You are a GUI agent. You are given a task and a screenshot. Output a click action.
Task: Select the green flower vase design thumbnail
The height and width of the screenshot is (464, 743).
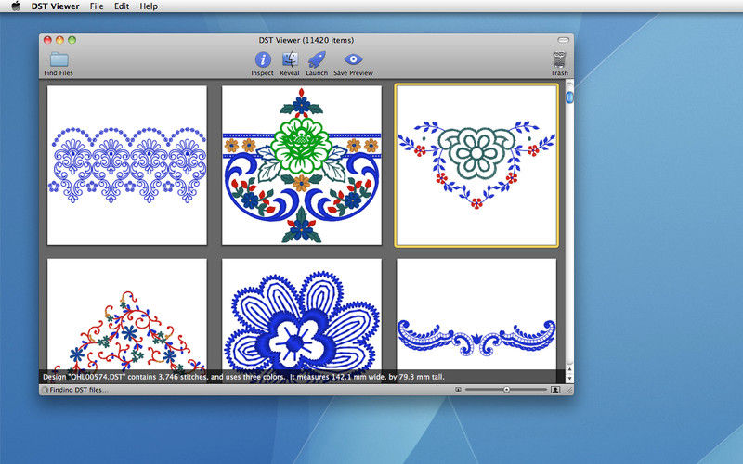click(x=301, y=165)
